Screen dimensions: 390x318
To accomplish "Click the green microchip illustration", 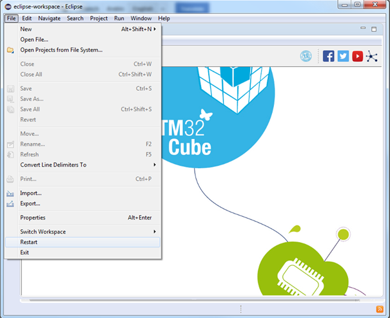I will [x=303, y=268].
